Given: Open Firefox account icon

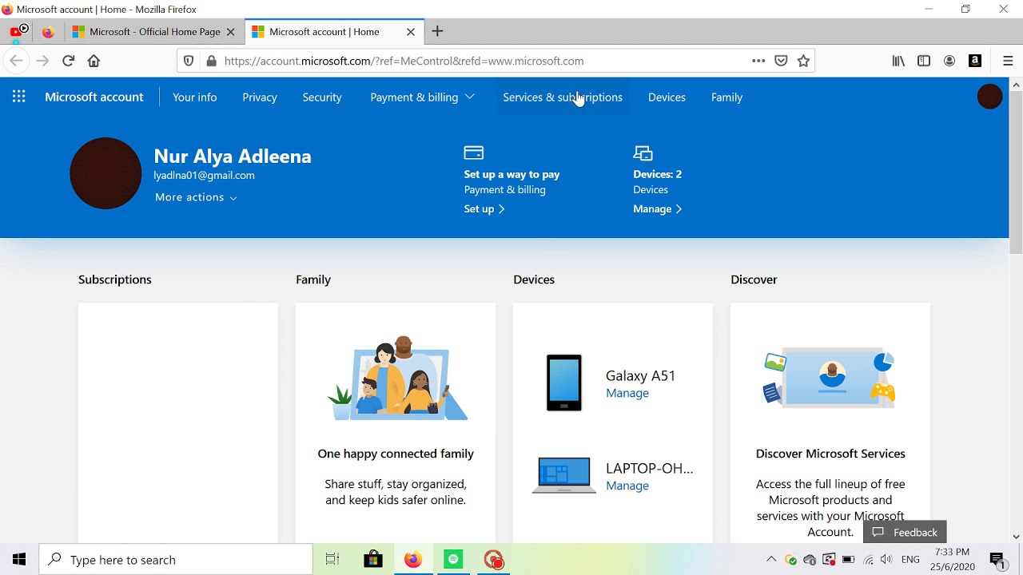Looking at the screenshot, I should pyautogui.click(x=949, y=61).
